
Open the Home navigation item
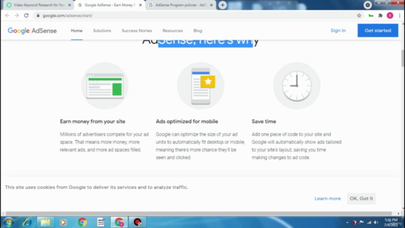77,30
